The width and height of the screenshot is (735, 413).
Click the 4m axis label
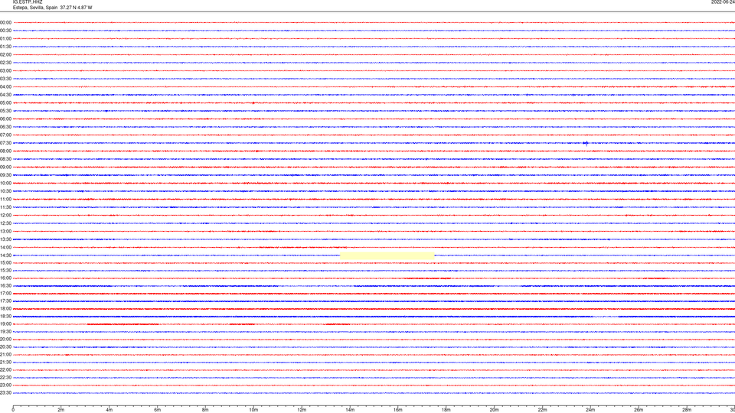coord(109,410)
